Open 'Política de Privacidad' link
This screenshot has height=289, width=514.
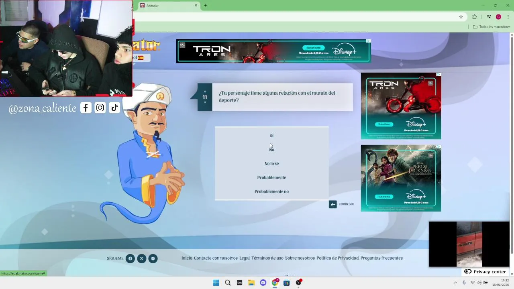[x=337, y=258]
